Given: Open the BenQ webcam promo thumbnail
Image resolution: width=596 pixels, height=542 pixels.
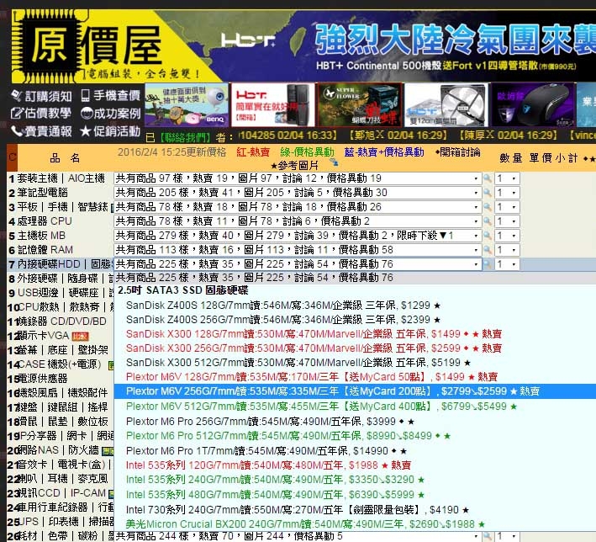Looking at the screenshot, I should pyautogui.click(x=187, y=104).
